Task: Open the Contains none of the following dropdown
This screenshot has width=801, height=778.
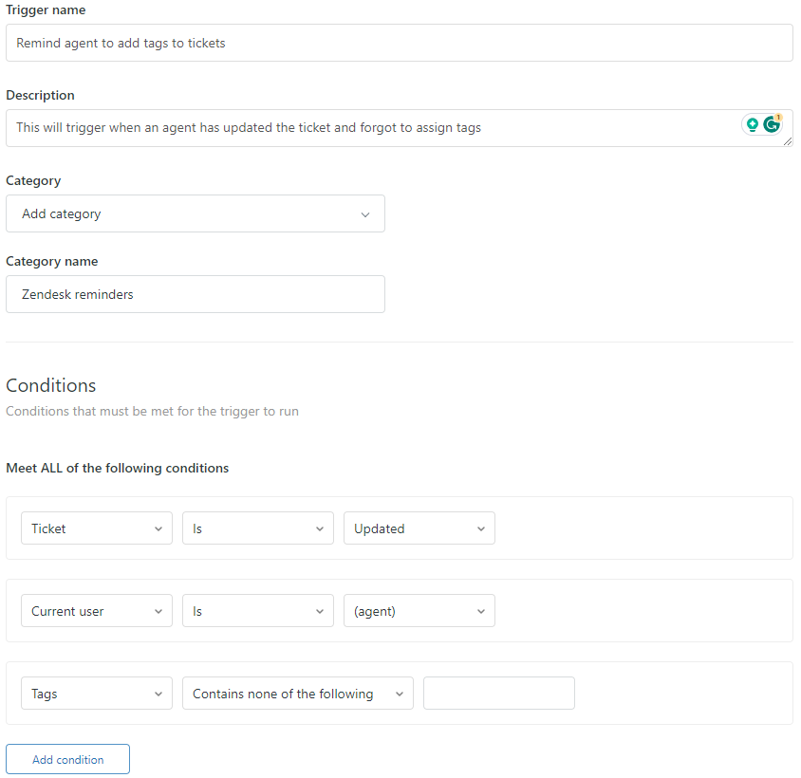Action: pos(297,693)
